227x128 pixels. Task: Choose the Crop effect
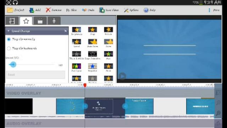93,31
